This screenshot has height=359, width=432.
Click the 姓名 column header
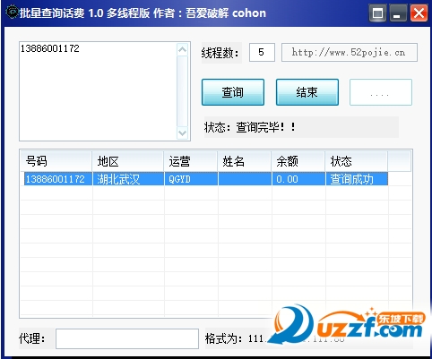point(245,161)
